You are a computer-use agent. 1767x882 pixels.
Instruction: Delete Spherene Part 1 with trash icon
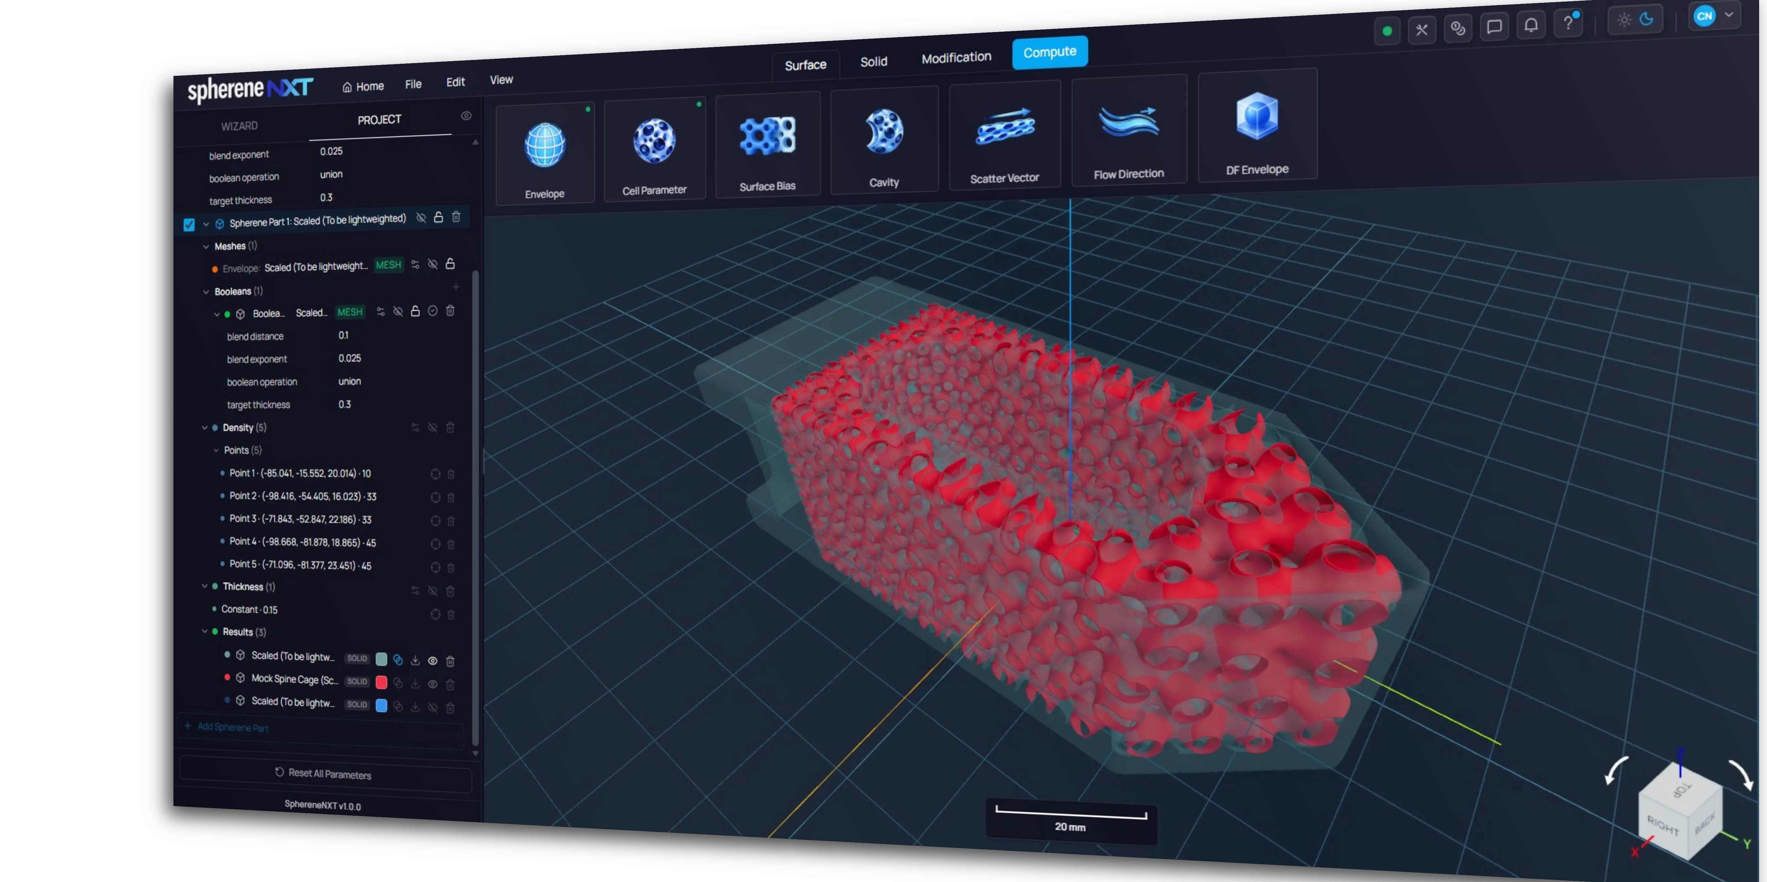(x=456, y=217)
